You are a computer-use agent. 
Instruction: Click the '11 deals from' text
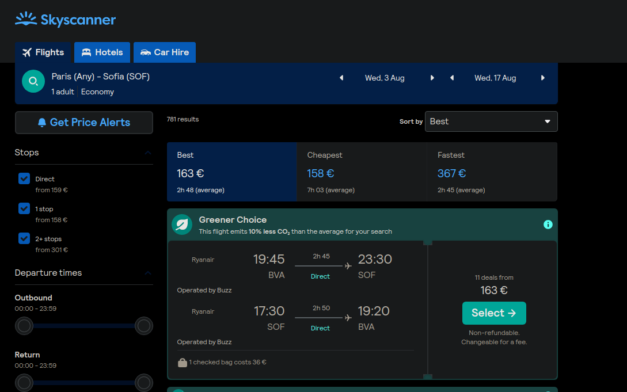(494, 277)
